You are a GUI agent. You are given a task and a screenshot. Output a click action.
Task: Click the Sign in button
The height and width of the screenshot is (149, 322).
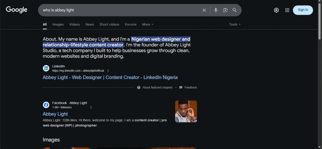tap(303, 10)
